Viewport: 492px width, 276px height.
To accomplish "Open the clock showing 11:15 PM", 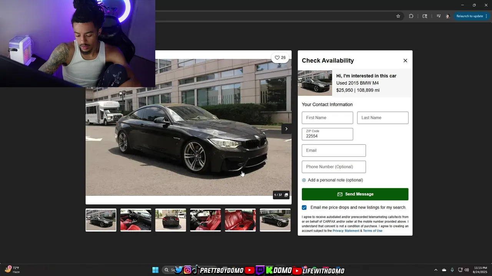I will point(480,270).
